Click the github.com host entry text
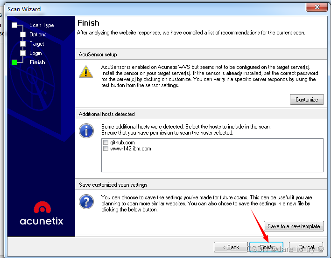Image resolution: width=331 pixels, height=258 pixels. point(122,143)
